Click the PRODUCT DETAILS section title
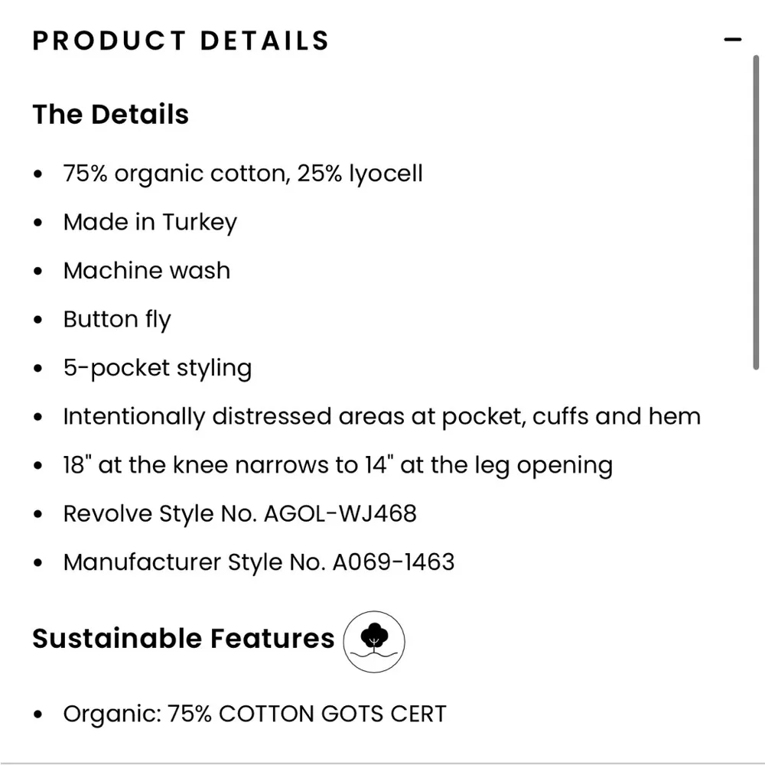765x765 pixels. pos(180,40)
